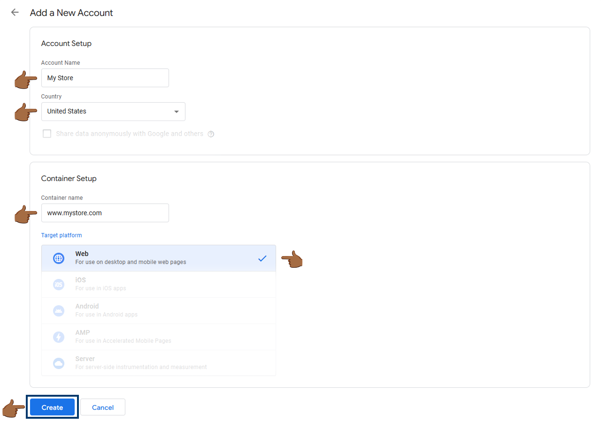Viewport: 601px width, 422px height.
Task: Open the Country dropdown set to United States
Action: pyautogui.click(x=113, y=112)
